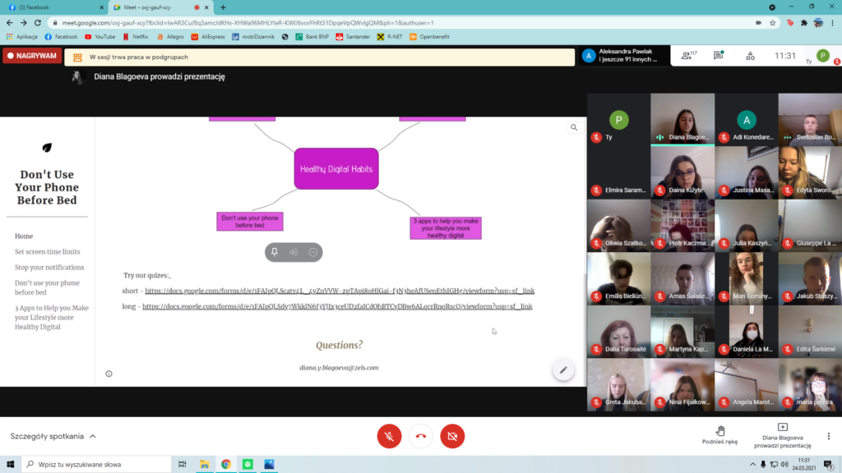The height and width of the screenshot is (473, 842).
Task: Toggle the camera off button
Action: (452, 436)
